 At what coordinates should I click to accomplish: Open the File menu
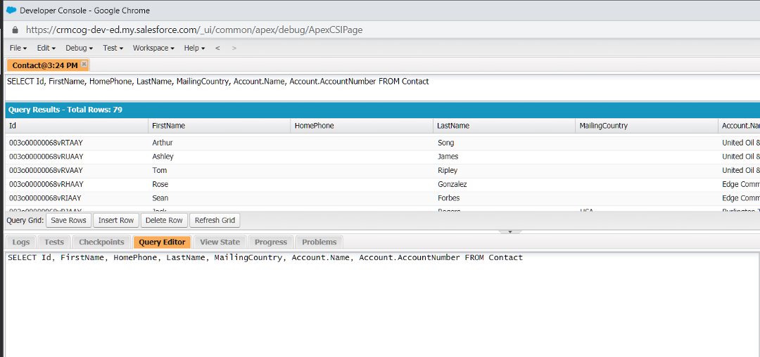pos(18,48)
